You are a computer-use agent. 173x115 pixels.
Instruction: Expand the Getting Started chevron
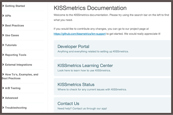3,6
